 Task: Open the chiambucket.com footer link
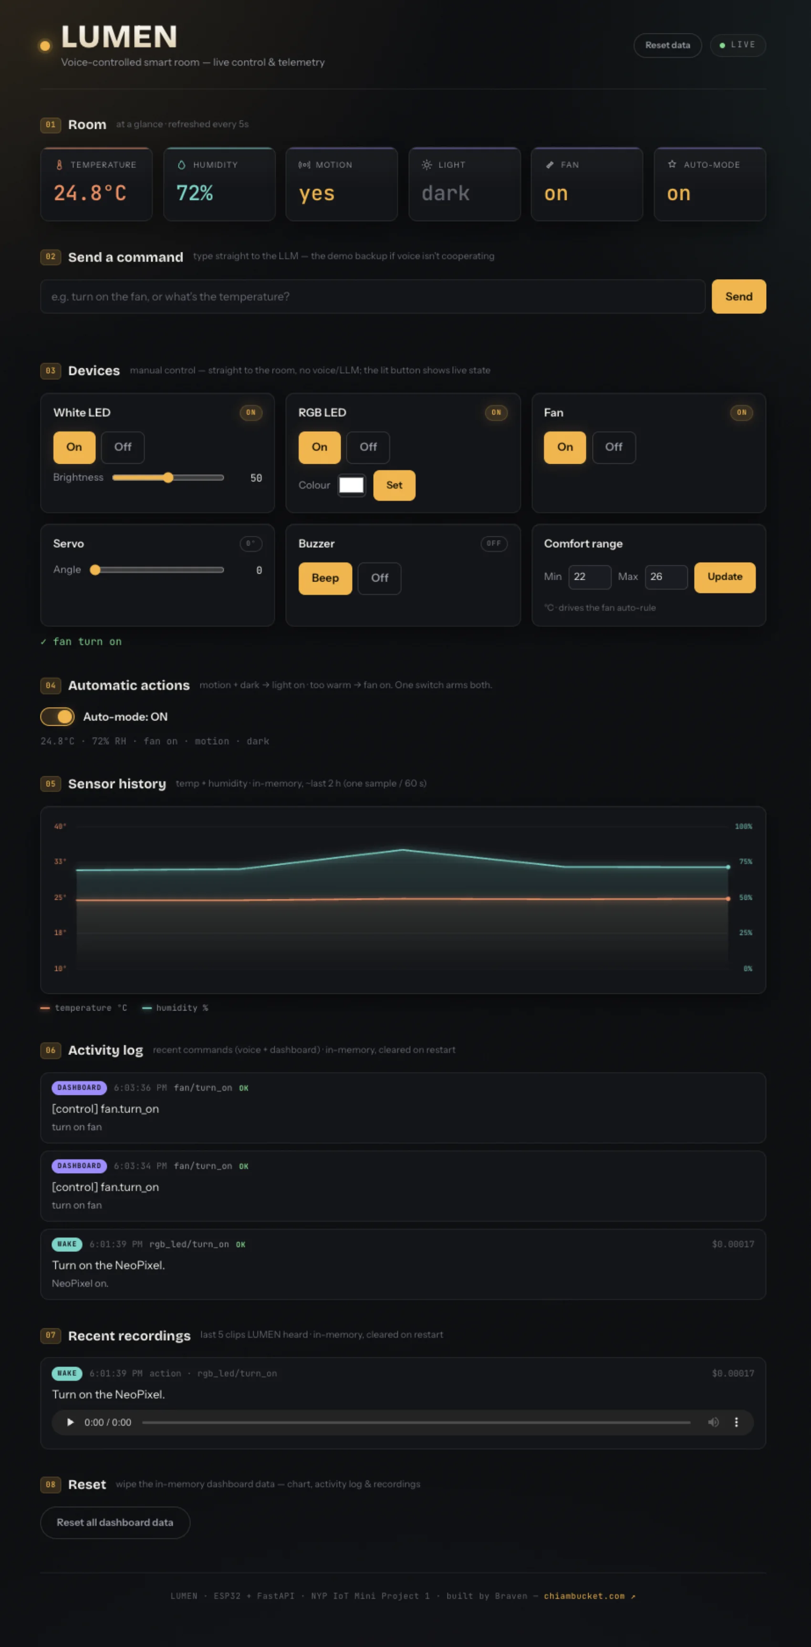click(589, 1596)
